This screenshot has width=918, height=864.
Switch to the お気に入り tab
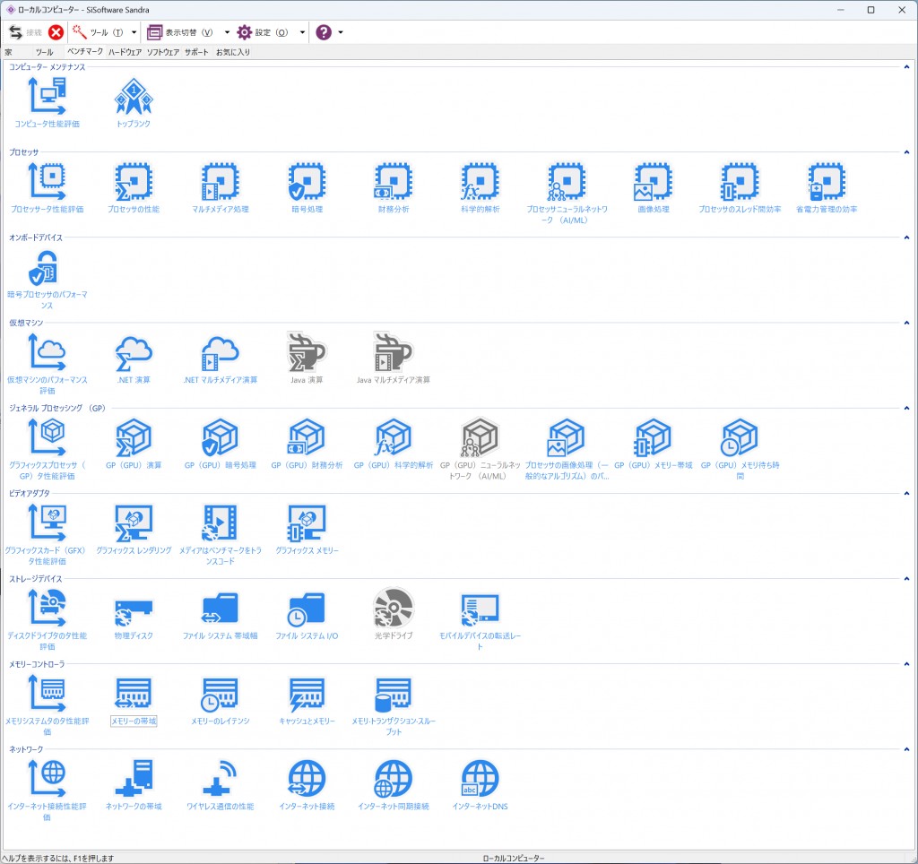click(233, 52)
